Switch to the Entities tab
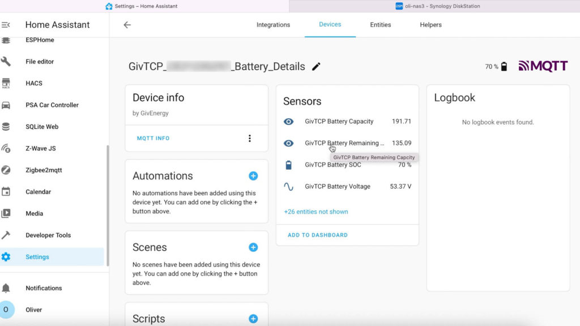This screenshot has width=580, height=326. [x=380, y=25]
